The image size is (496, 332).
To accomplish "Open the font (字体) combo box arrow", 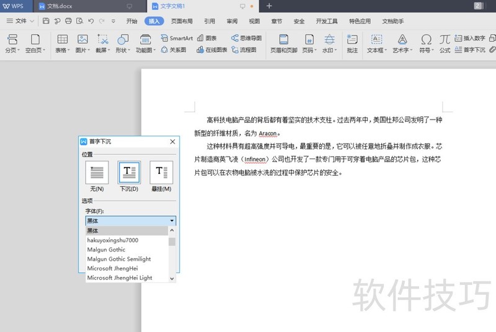I will (x=172, y=221).
